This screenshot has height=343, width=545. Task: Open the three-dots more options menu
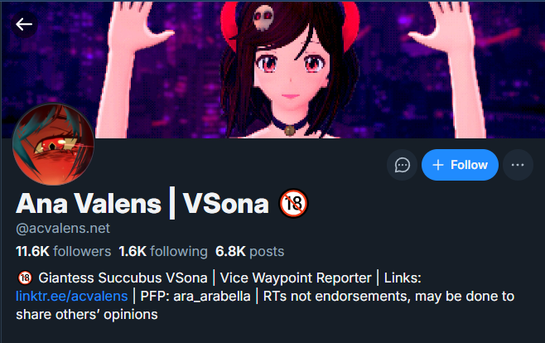click(518, 165)
